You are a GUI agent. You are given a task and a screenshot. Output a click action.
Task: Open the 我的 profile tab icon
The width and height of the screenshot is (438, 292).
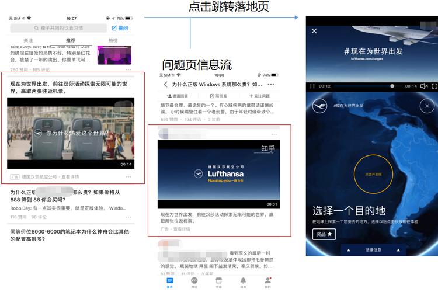[268, 283]
